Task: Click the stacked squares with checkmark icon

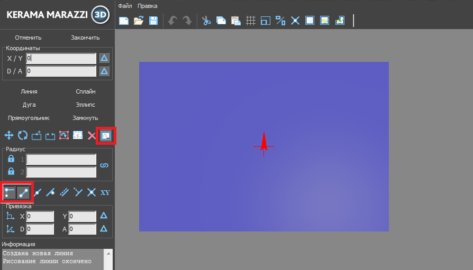Action: pos(340,21)
